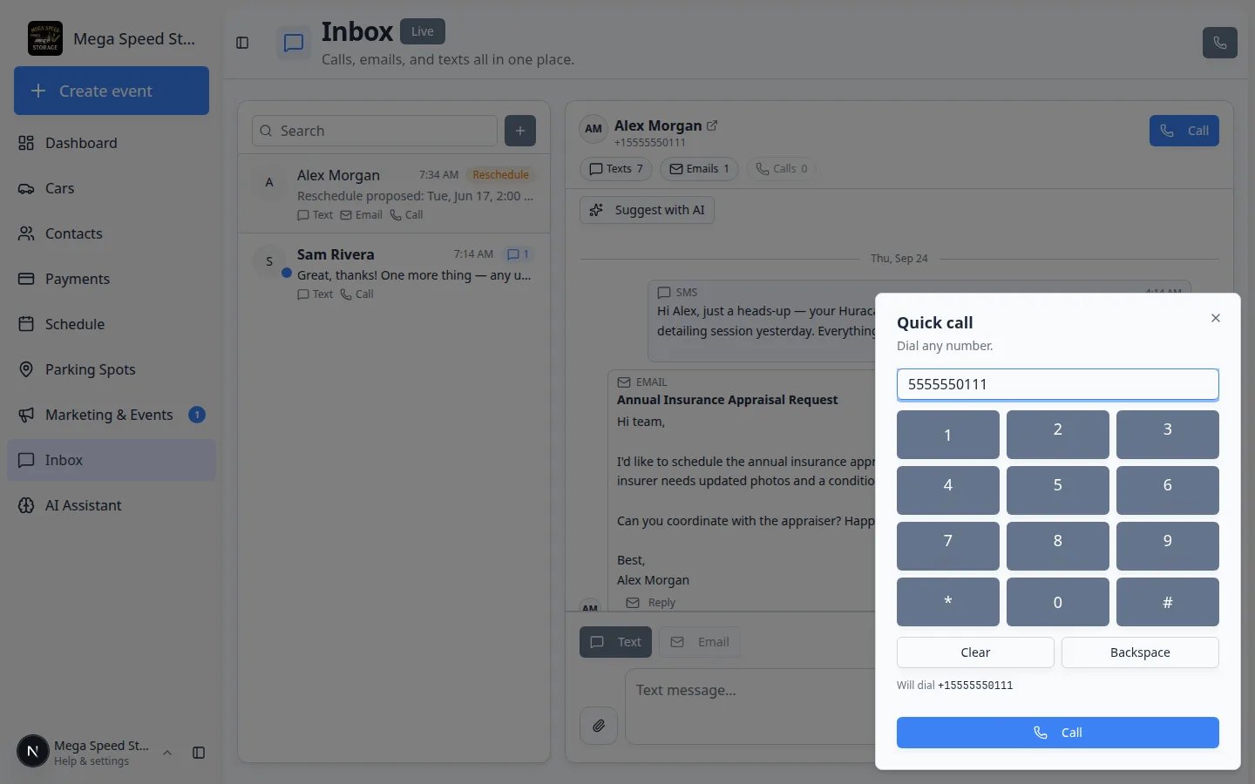Screen dimensions: 1255x784
Task: Go to Parking Spots
Action: coord(112,369)
